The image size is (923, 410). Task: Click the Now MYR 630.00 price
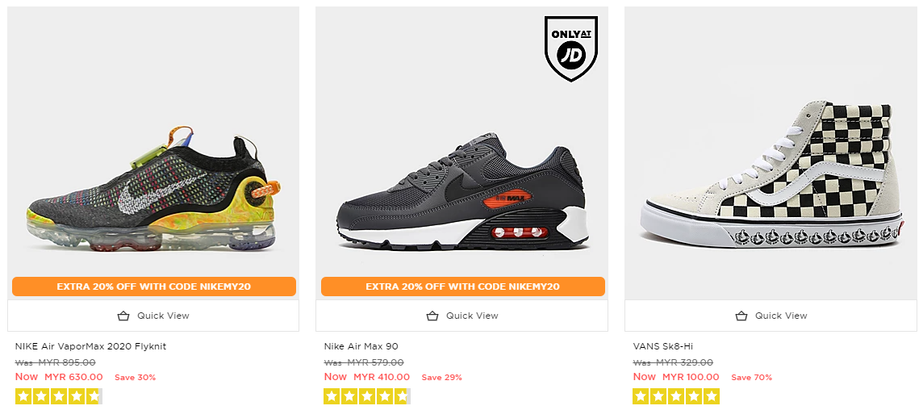point(59,377)
